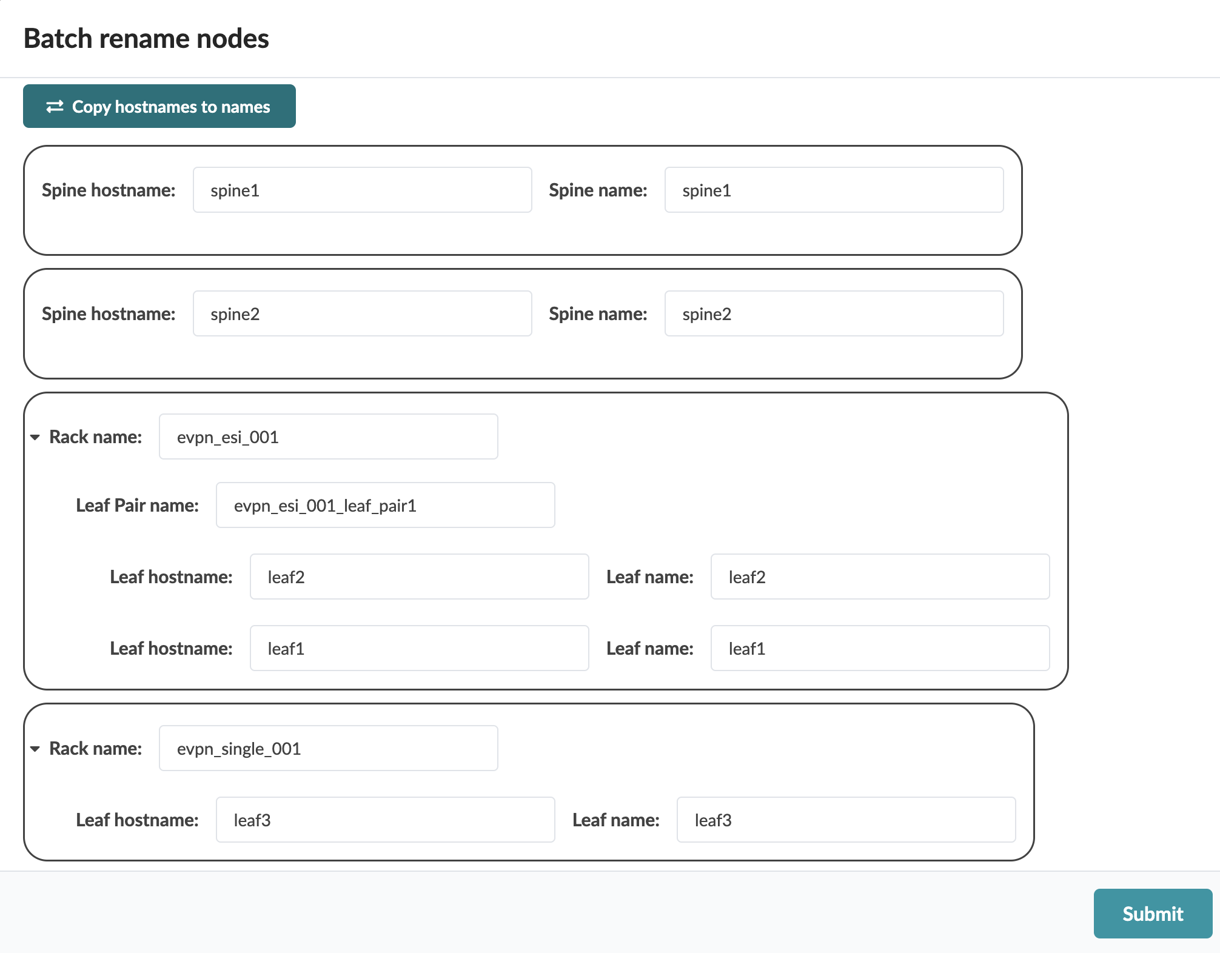Select the leaf1 Leaf name field

[880, 649]
